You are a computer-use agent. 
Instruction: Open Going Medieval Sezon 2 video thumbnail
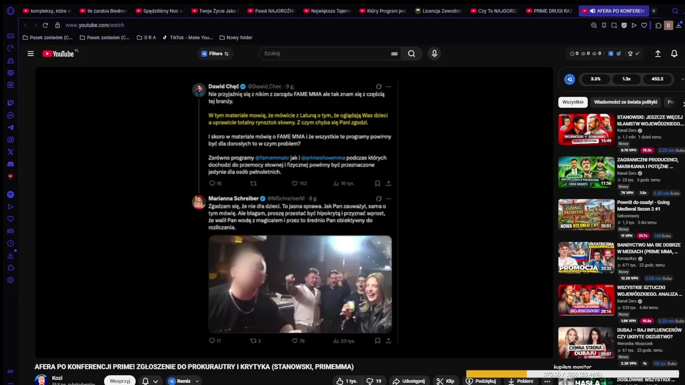(587, 214)
